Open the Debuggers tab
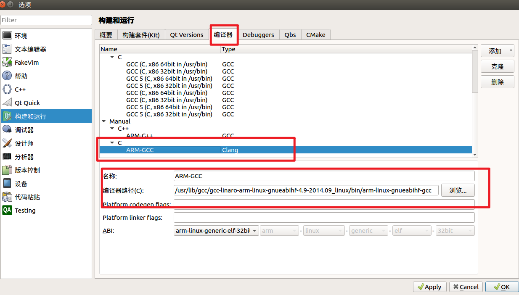 [x=258, y=35]
